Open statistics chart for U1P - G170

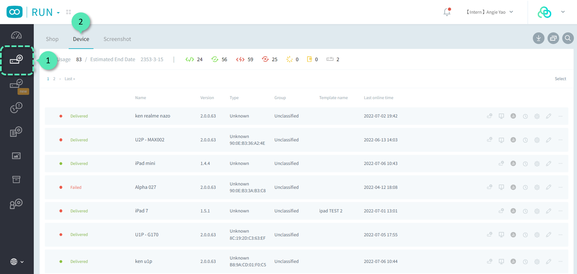pos(513,235)
